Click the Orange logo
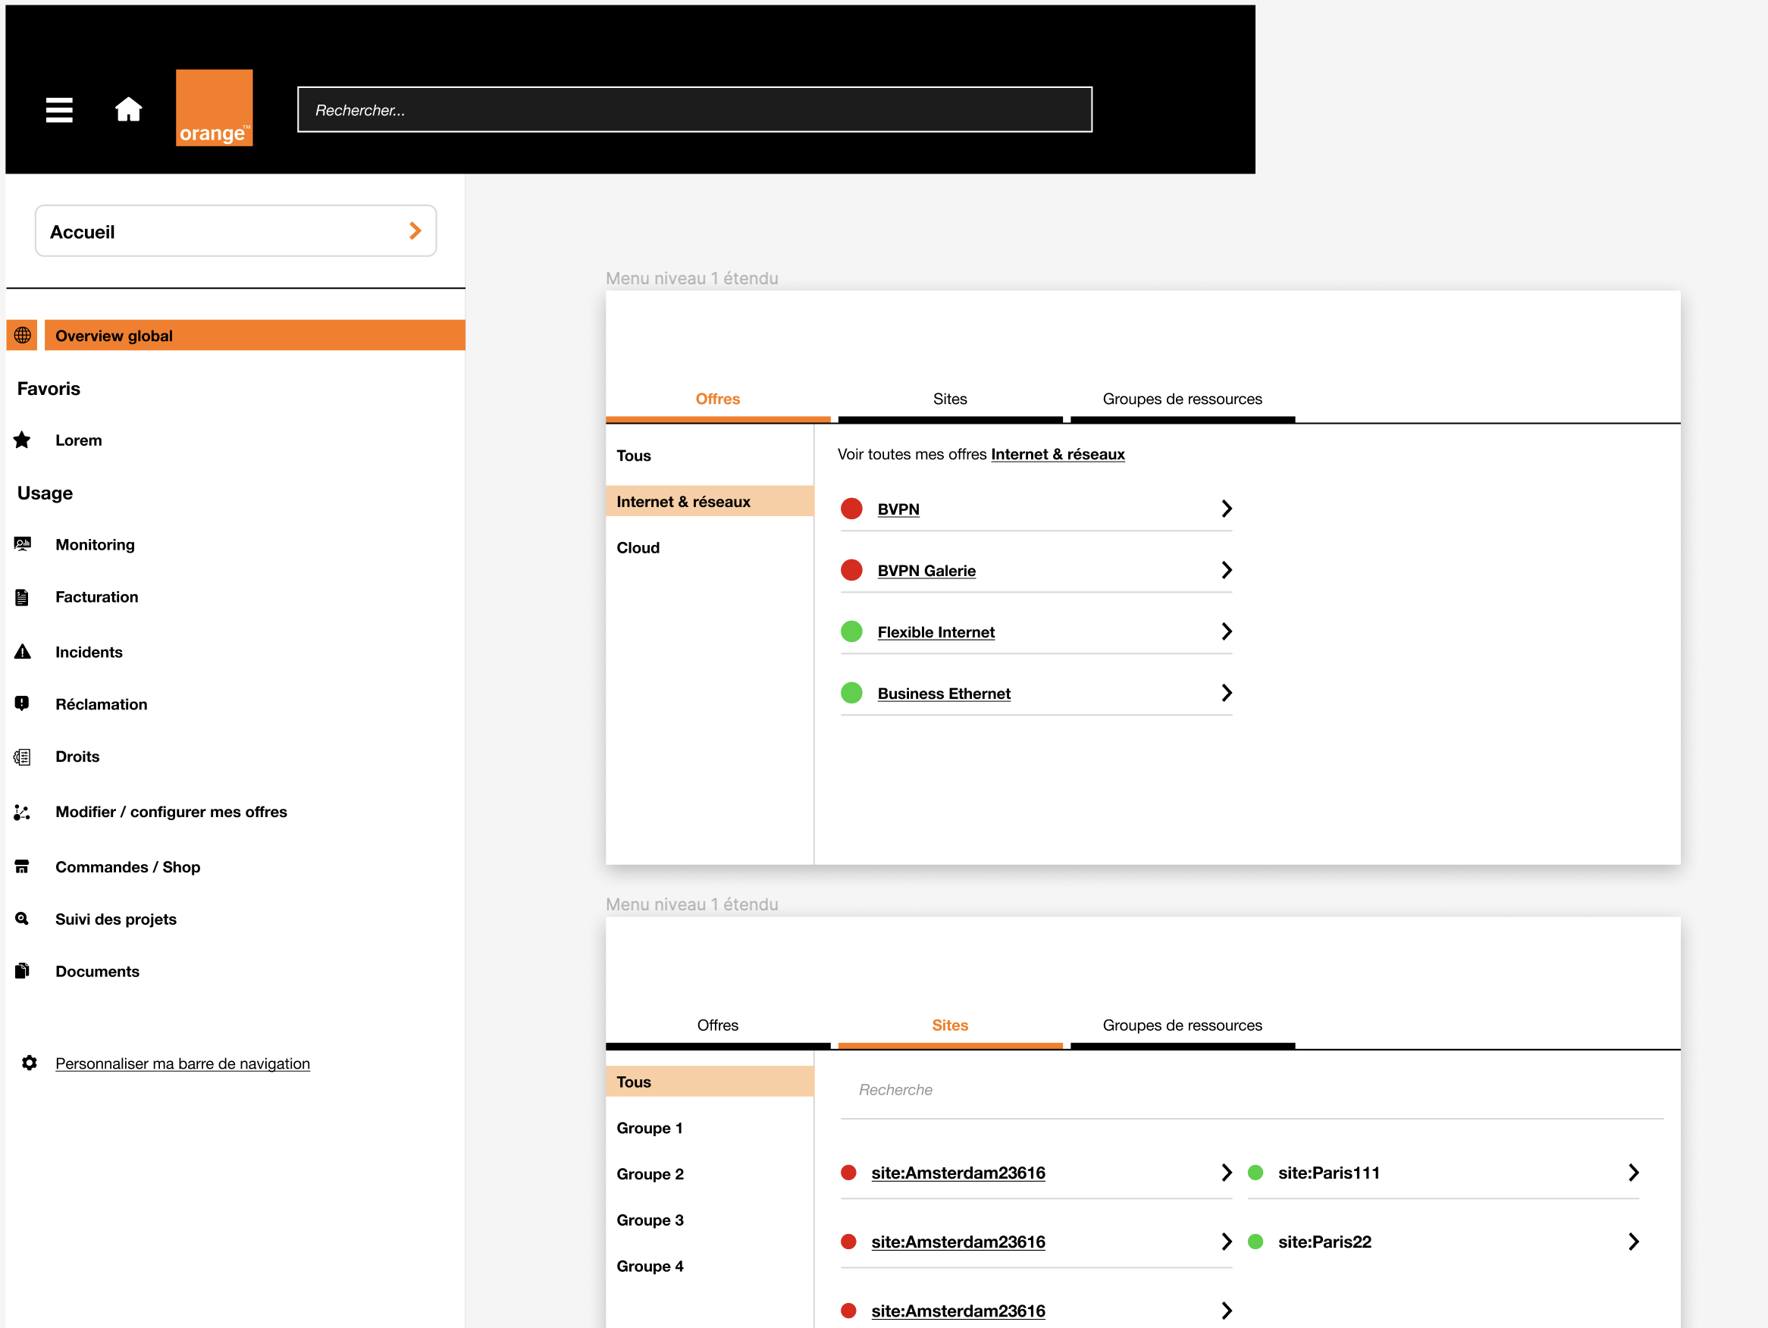 coord(215,108)
